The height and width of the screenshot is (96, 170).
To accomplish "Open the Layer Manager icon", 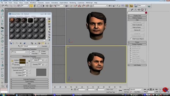I will click(x=118, y=6).
